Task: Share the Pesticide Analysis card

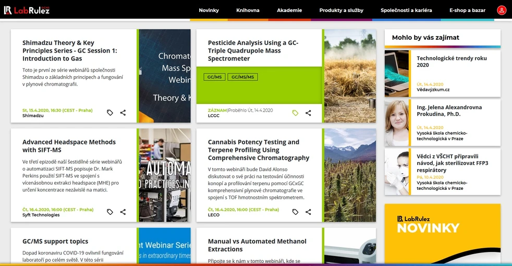Action: (308, 113)
